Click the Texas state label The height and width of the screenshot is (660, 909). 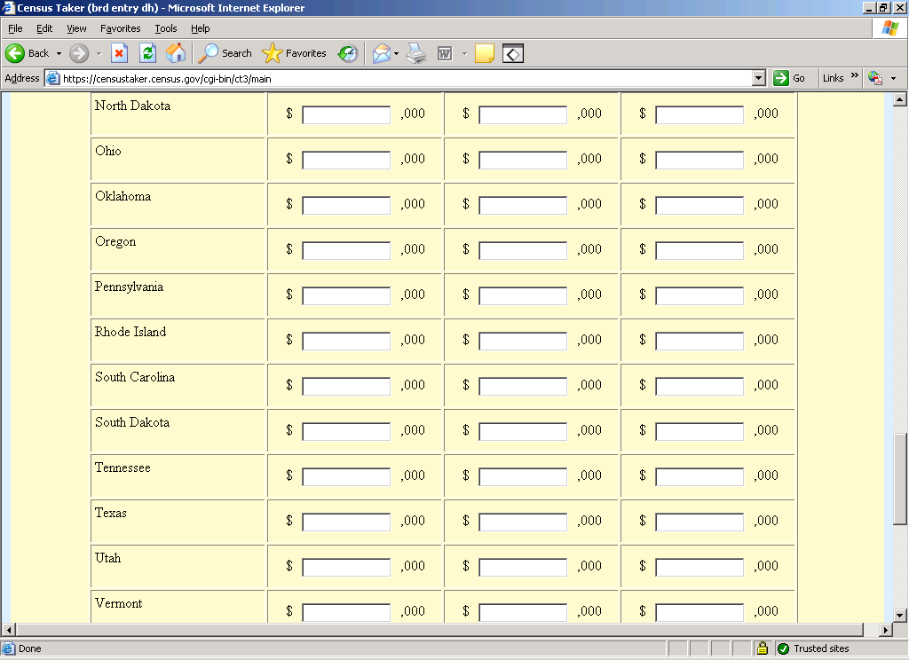(x=111, y=512)
